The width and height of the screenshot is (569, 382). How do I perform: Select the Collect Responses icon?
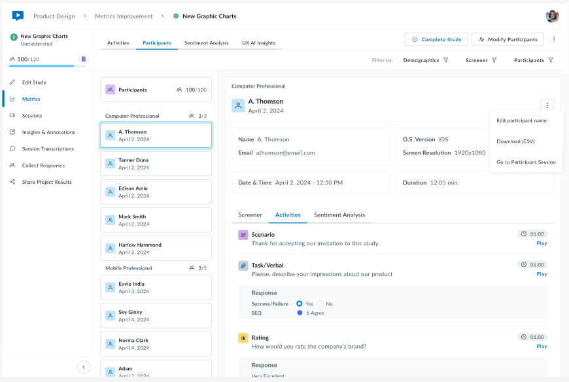point(14,165)
